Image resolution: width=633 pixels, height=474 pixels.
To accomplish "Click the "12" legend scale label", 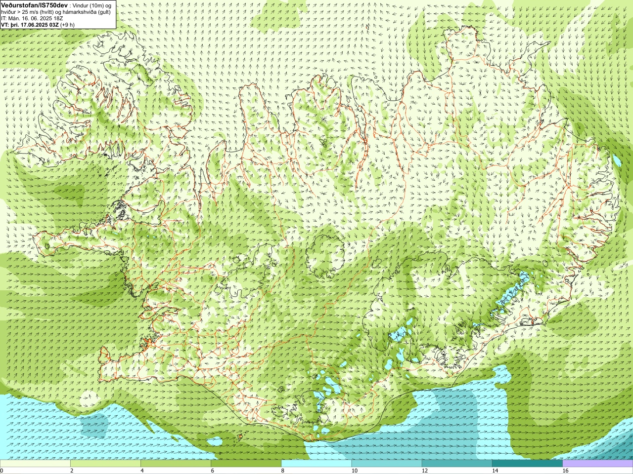I will tap(425, 471).
